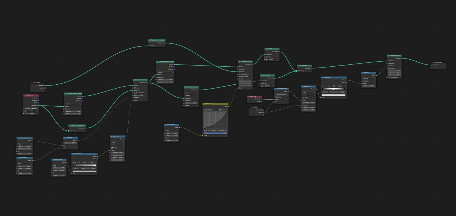
Task: Click the Fac slider in RGB Curves
Action: [215, 133]
